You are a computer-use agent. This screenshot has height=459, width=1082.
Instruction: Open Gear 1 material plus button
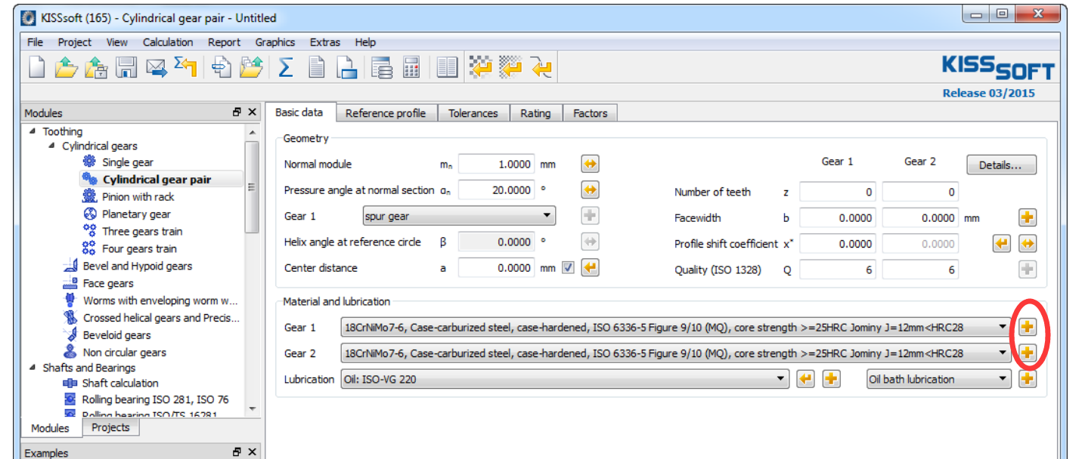[x=1027, y=327]
